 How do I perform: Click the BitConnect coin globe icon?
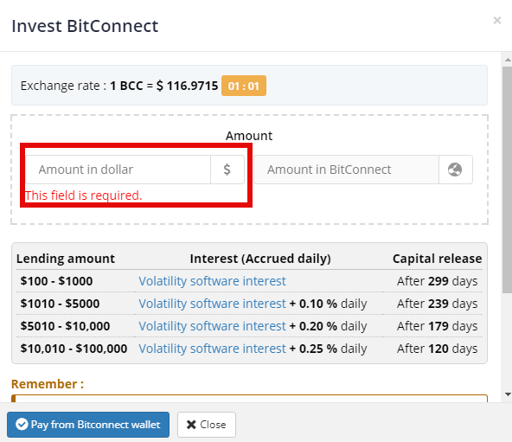[x=455, y=170]
